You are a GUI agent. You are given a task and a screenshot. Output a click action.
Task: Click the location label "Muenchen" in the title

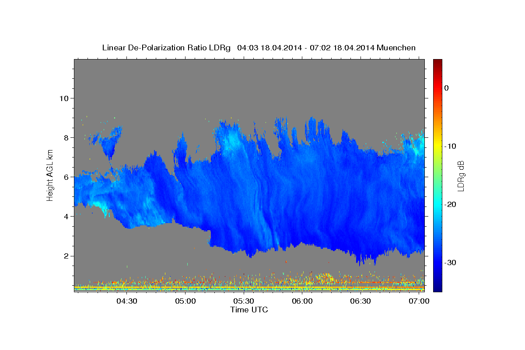coord(396,48)
